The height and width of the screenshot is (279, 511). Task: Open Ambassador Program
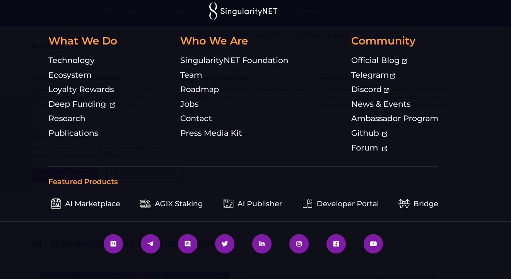tap(395, 118)
